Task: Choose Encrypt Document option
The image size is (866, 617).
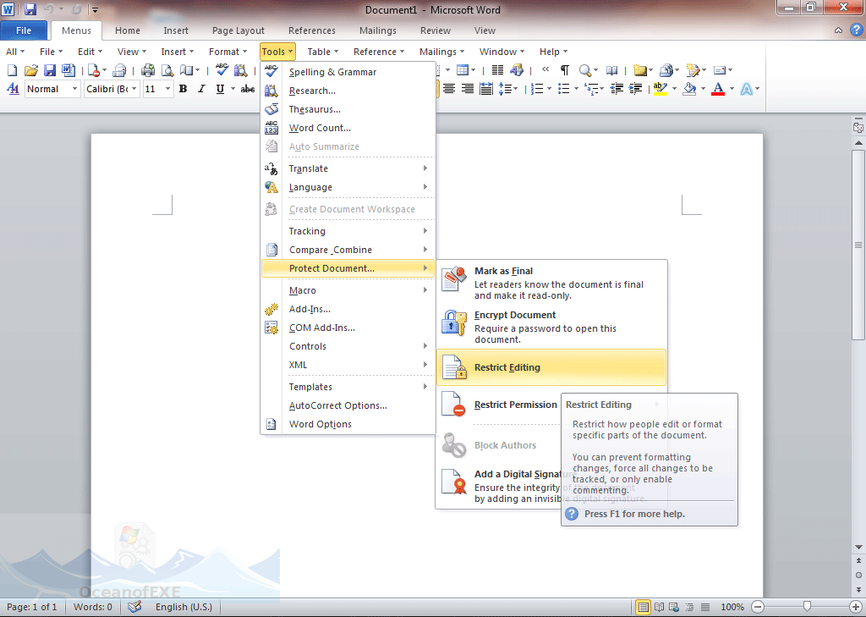Action: (551, 326)
